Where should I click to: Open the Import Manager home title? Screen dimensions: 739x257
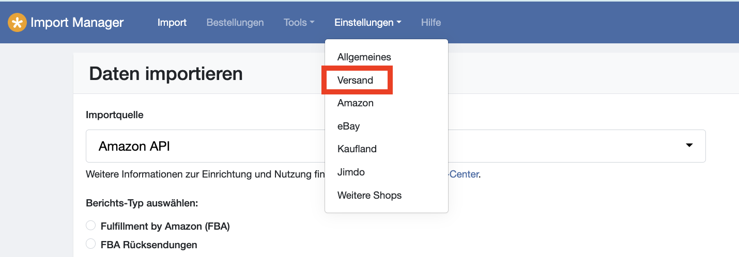coord(77,23)
